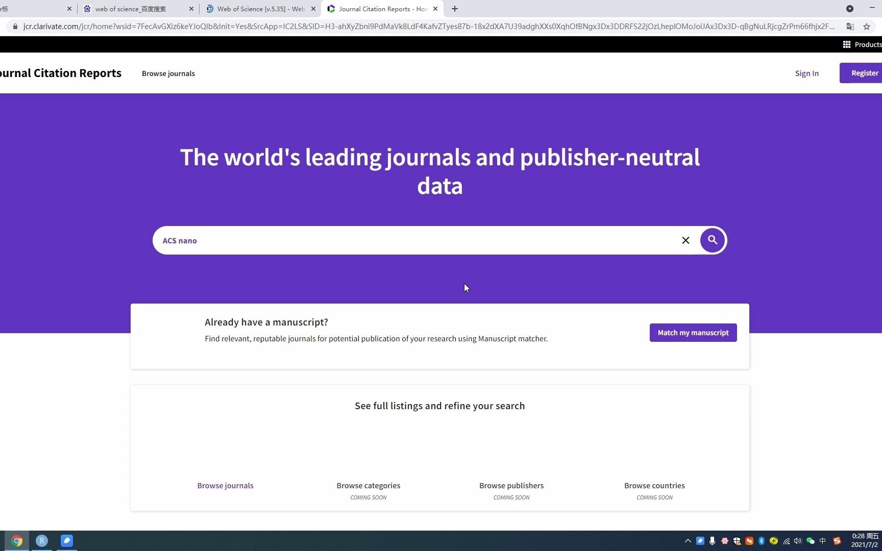Click the Journal Citation Reports logo title
Viewport: 882px width, 551px height.
point(61,73)
